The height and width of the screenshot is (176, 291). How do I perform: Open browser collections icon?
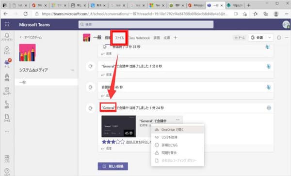(265, 14)
